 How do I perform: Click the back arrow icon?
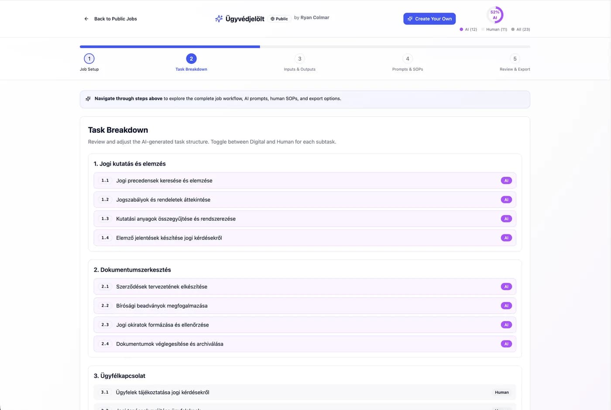86,19
